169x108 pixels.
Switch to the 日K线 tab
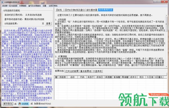[x=60, y=10]
